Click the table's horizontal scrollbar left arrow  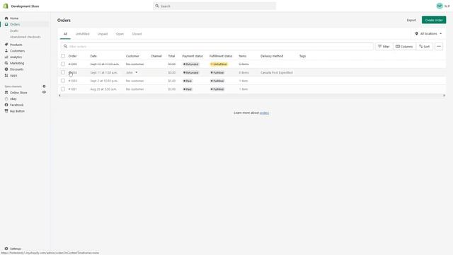pos(59,96)
